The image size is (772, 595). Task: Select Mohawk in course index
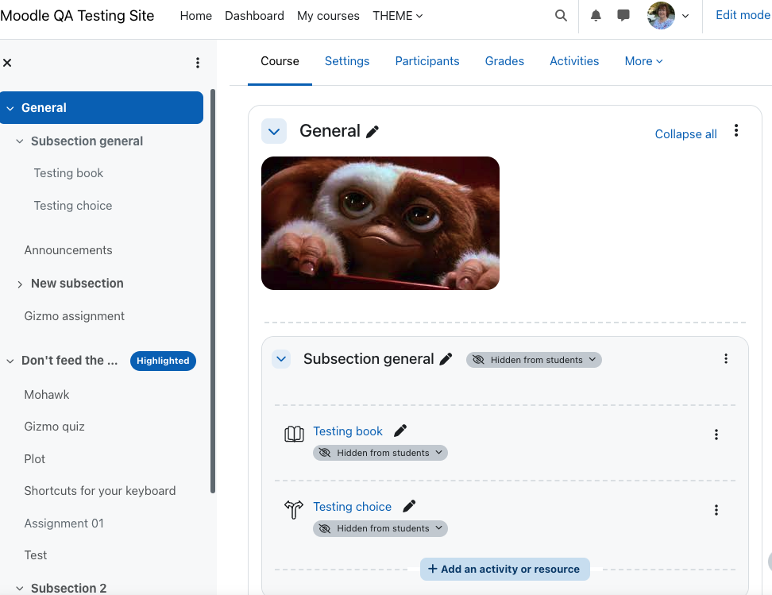coord(47,395)
